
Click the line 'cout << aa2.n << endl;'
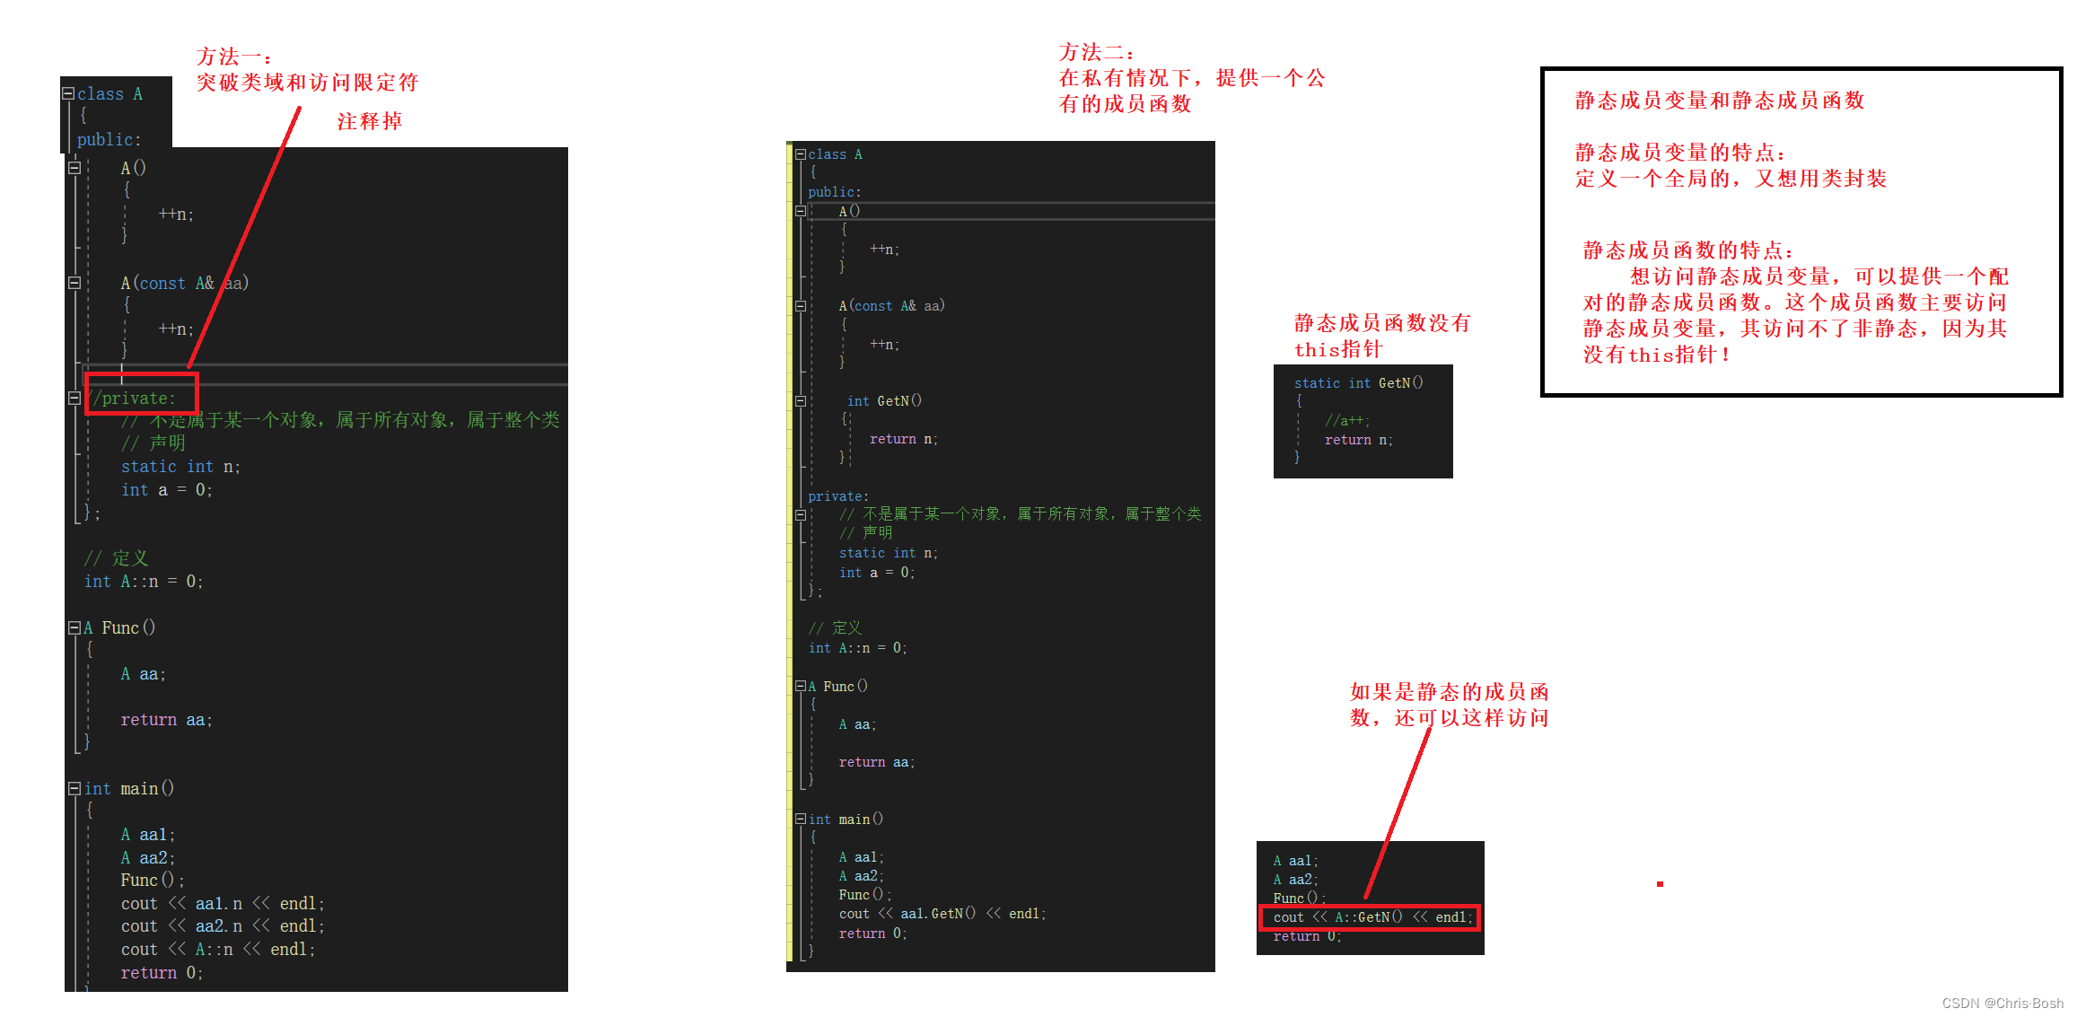(x=223, y=925)
